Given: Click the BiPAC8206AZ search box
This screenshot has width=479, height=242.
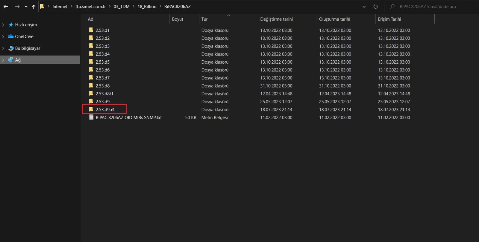Looking at the screenshot, I should pyautogui.click(x=431, y=7).
